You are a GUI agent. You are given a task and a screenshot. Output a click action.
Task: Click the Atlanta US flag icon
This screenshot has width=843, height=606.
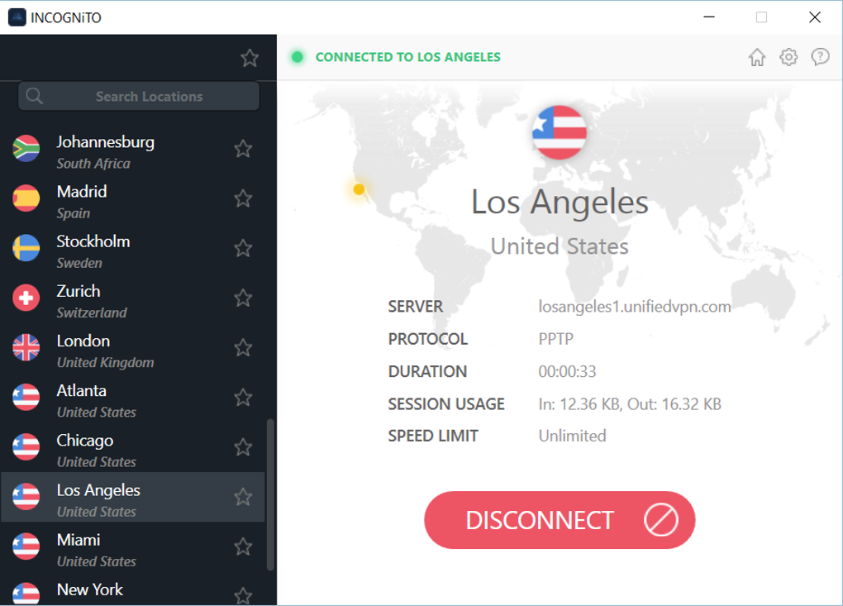coord(26,398)
